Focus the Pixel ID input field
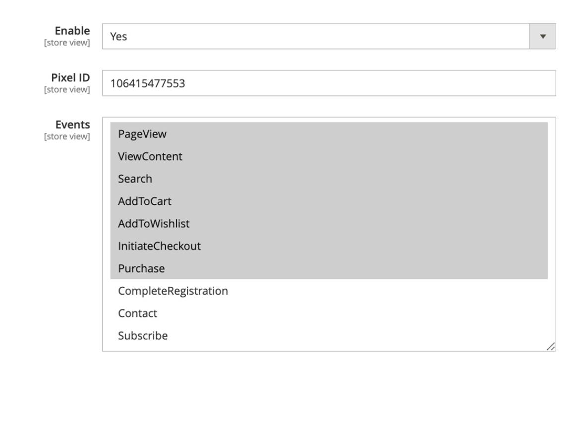Image resolution: width=579 pixels, height=440 pixels. tap(329, 83)
